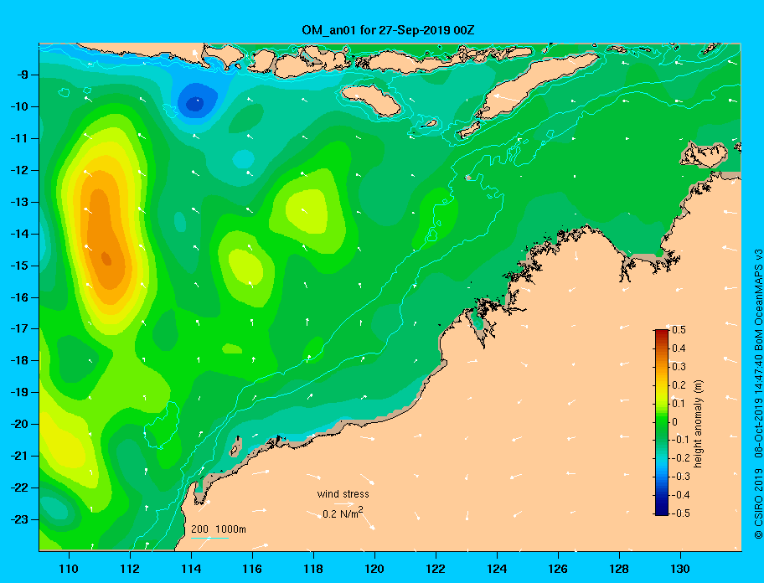Click the CSIRO BoM OceanMAPS v3 copyright text
The width and height of the screenshot is (764, 583).
coord(758,394)
